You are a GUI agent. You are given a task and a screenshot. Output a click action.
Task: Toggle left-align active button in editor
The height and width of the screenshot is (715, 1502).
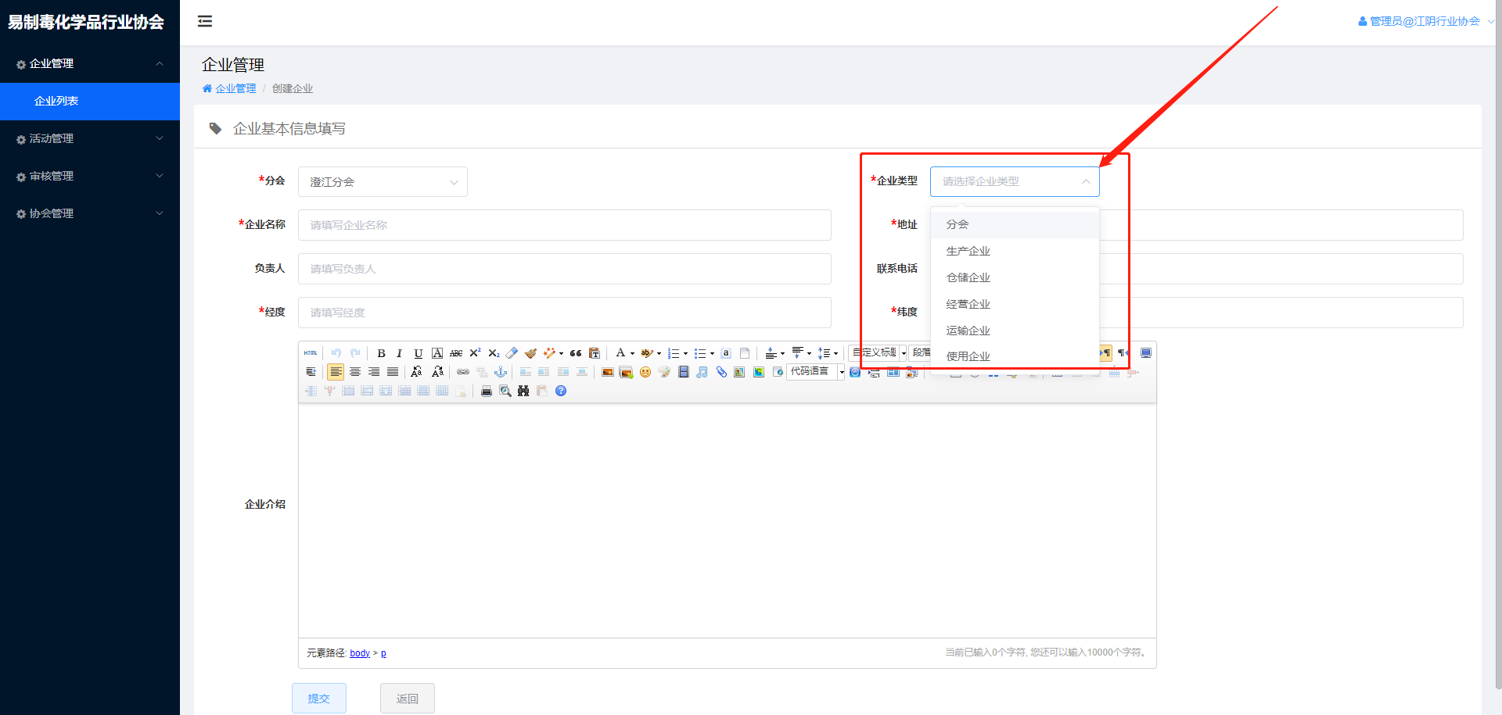pyautogui.click(x=336, y=372)
